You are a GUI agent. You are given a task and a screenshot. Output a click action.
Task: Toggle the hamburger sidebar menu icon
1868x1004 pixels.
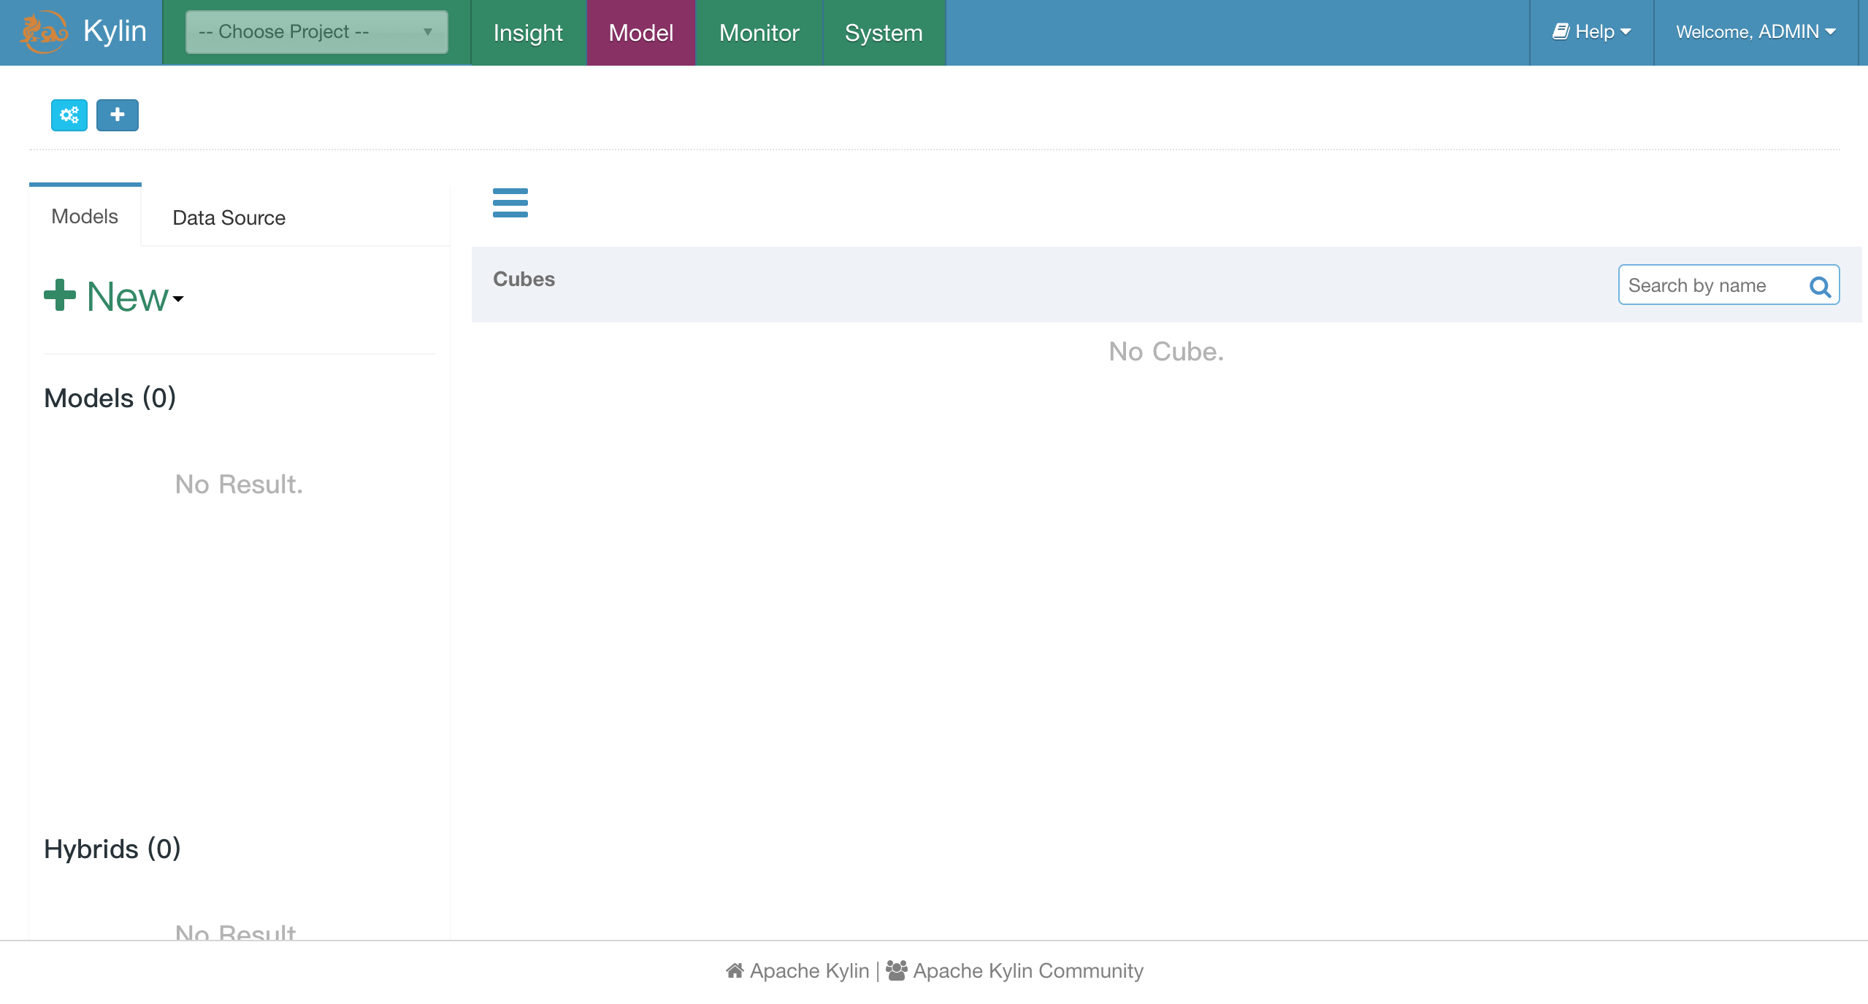pyautogui.click(x=510, y=203)
